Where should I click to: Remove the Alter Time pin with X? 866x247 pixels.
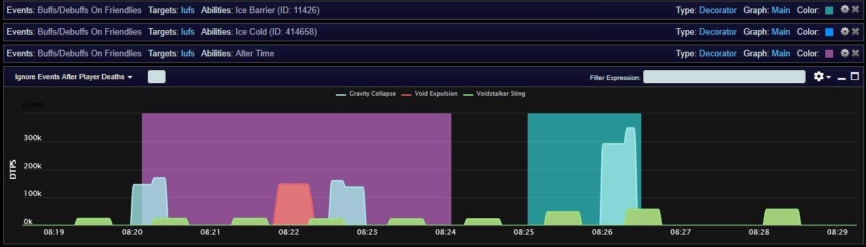(855, 53)
